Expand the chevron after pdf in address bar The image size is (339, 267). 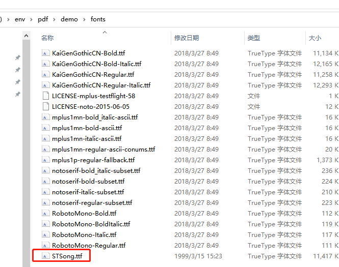coord(54,20)
